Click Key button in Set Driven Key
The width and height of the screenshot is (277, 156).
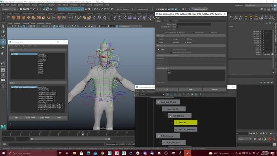(x=16, y=118)
